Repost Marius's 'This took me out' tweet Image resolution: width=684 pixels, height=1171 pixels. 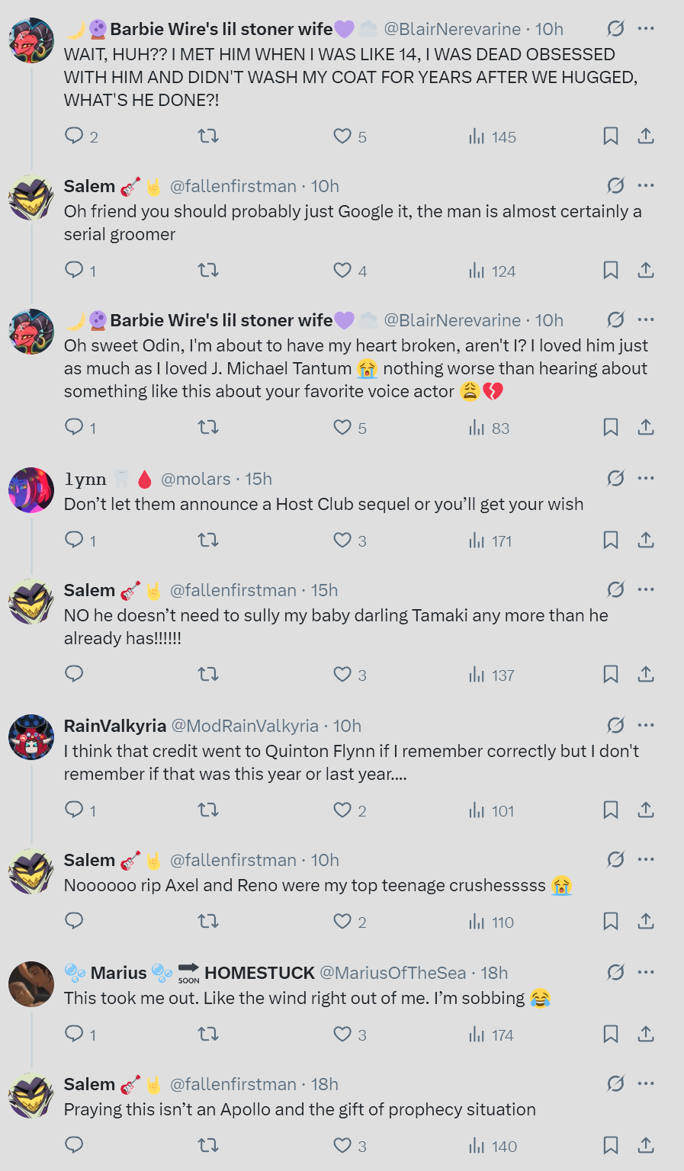(x=208, y=1035)
